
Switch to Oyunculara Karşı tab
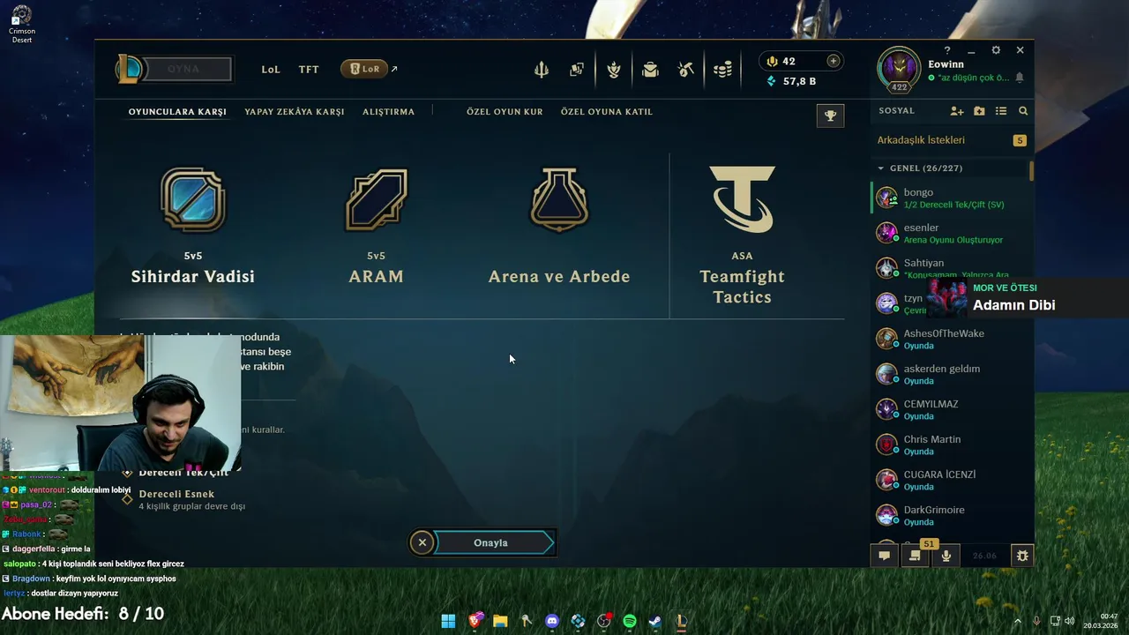[177, 112]
